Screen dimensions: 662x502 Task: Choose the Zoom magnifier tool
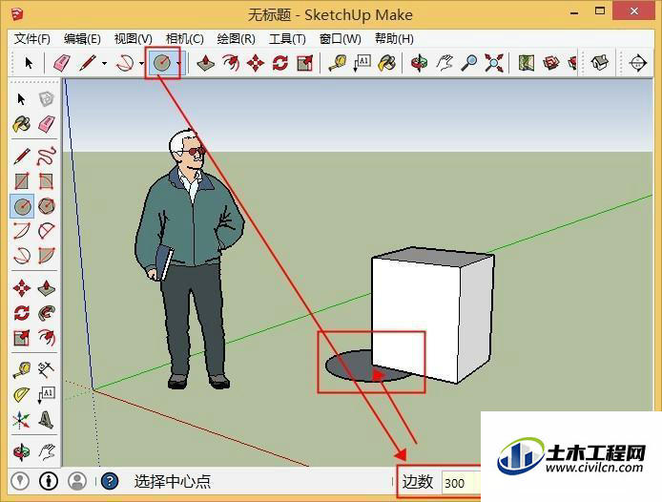click(468, 63)
